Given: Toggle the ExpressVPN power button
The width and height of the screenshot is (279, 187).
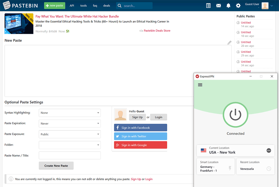Looking at the screenshot, I should click(235, 115).
